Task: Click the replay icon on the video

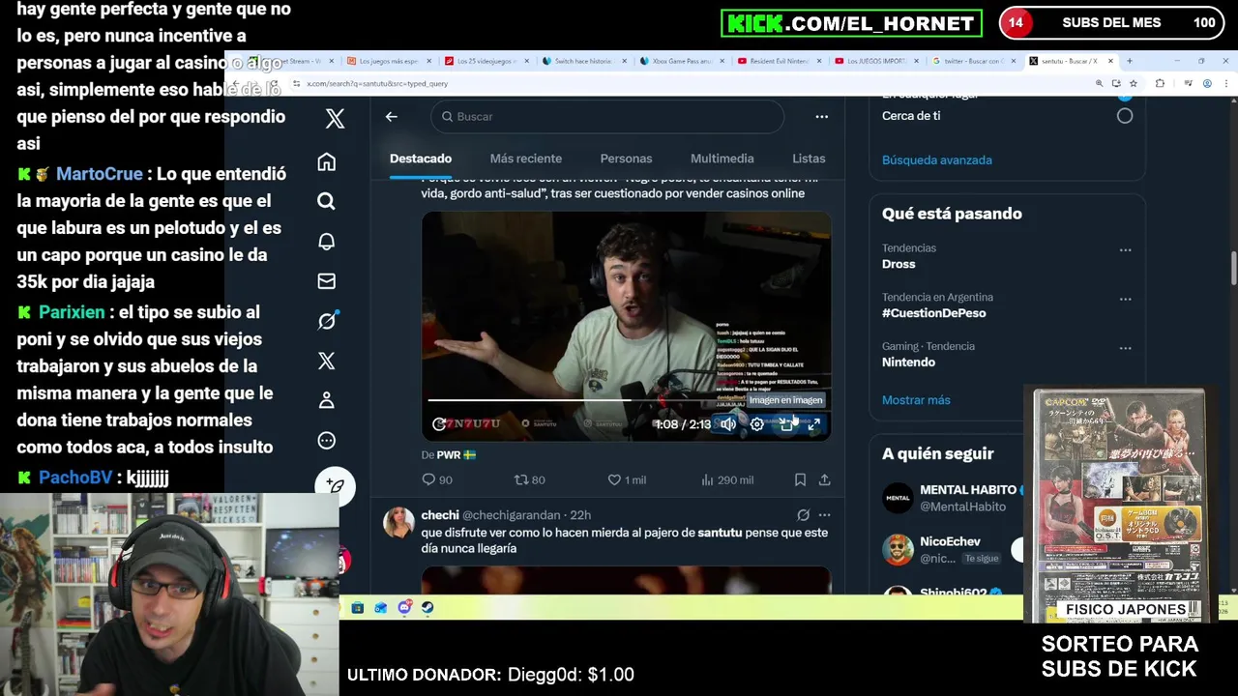Action: pos(439,423)
